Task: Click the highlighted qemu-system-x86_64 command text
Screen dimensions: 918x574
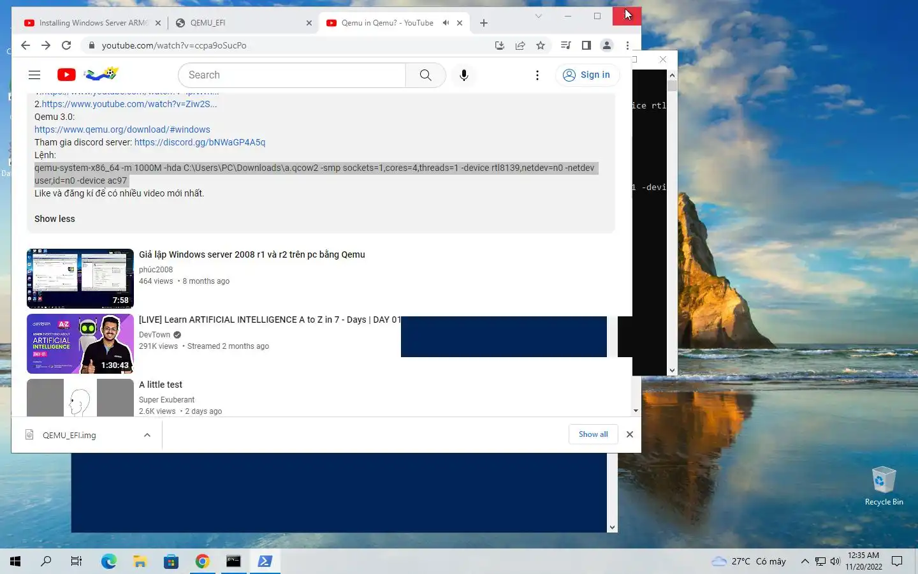Action: click(315, 174)
